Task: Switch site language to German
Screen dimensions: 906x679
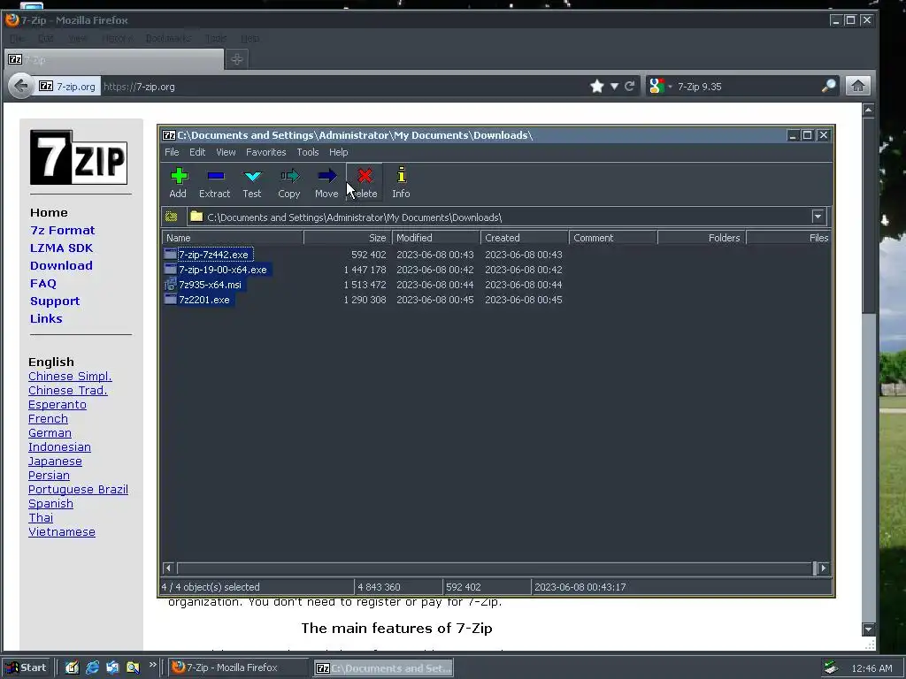Action: pyautogui.click(x=50, y=433)
